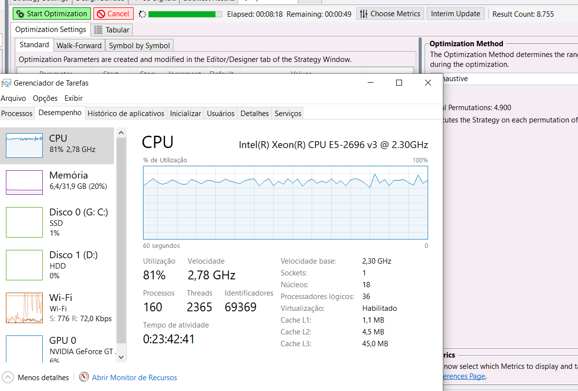Click the sliders icon on Choose Metrics
Viewport: 578px width, 391px height.
pyautogui.click(x=364, y=14)
